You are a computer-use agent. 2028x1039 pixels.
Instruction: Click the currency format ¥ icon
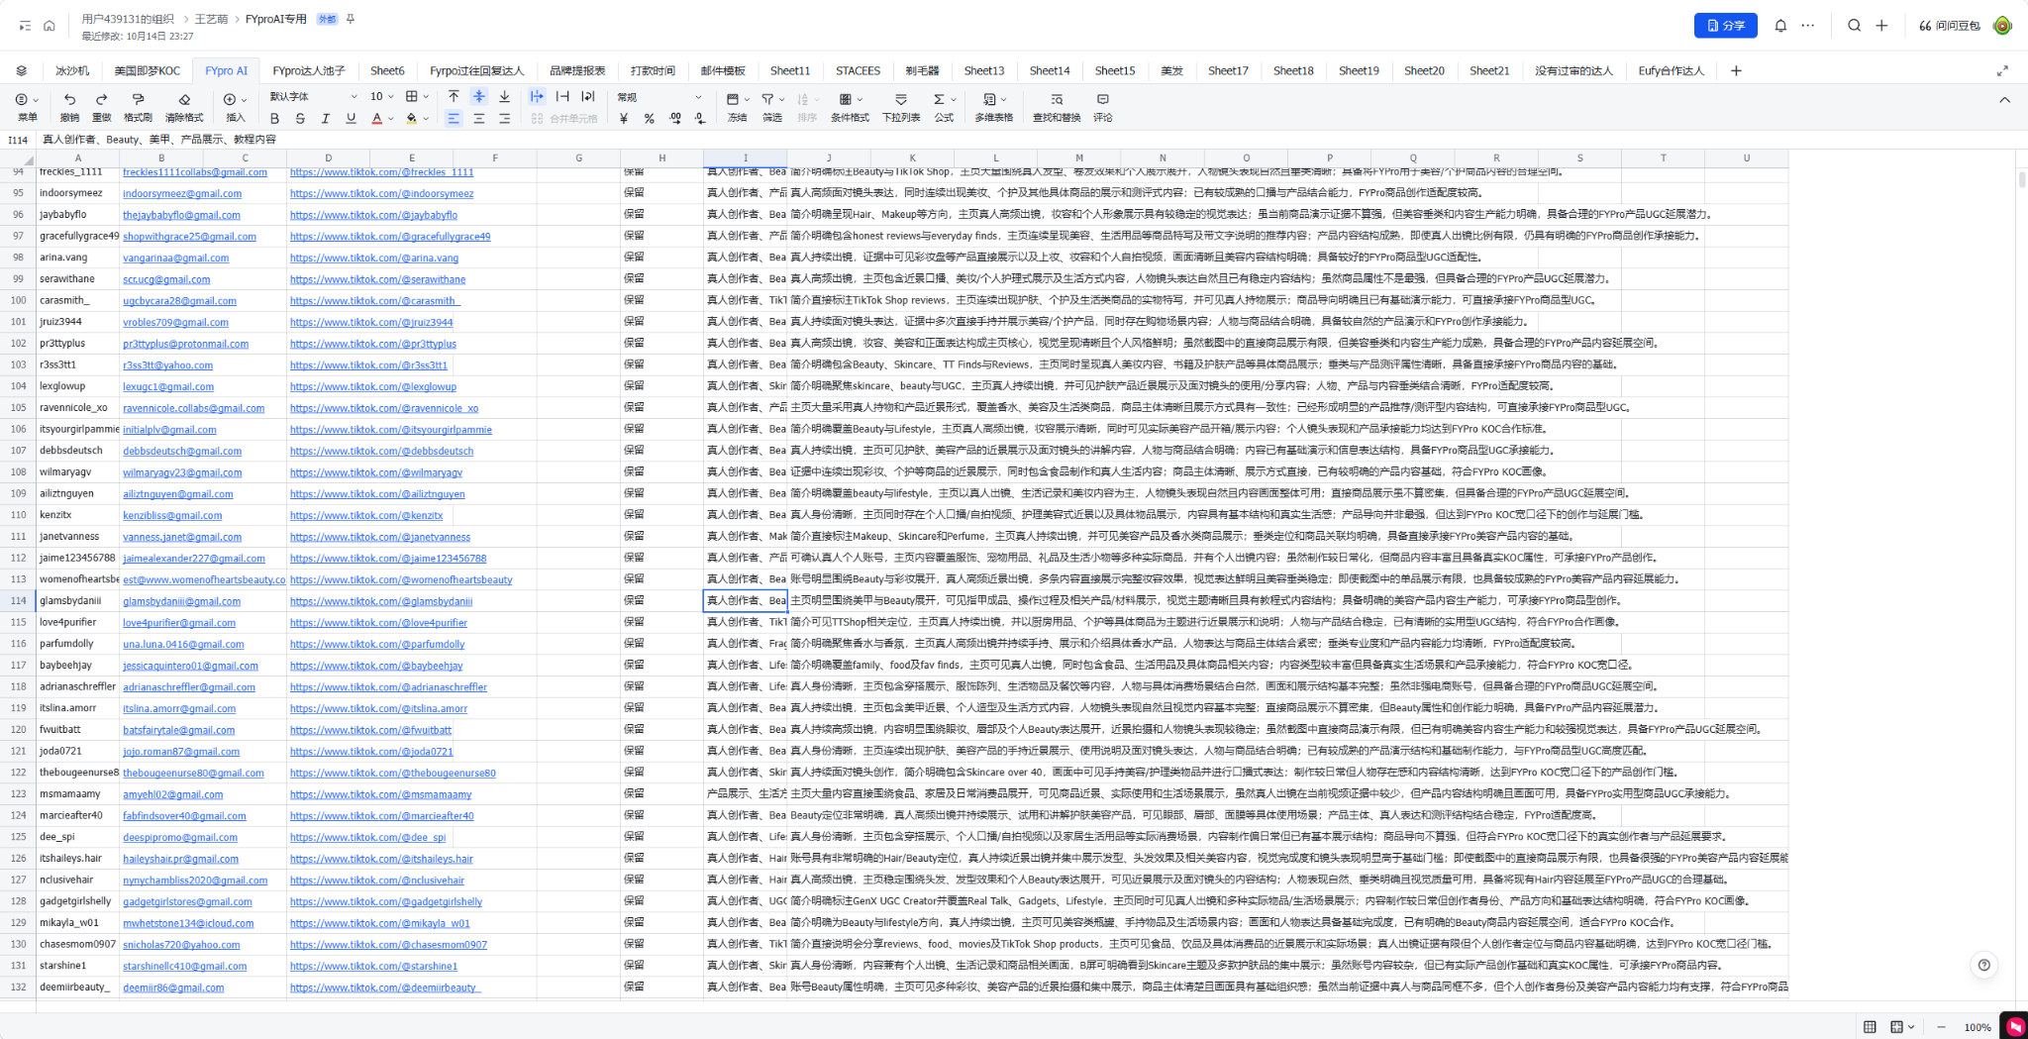click(624, 119)
